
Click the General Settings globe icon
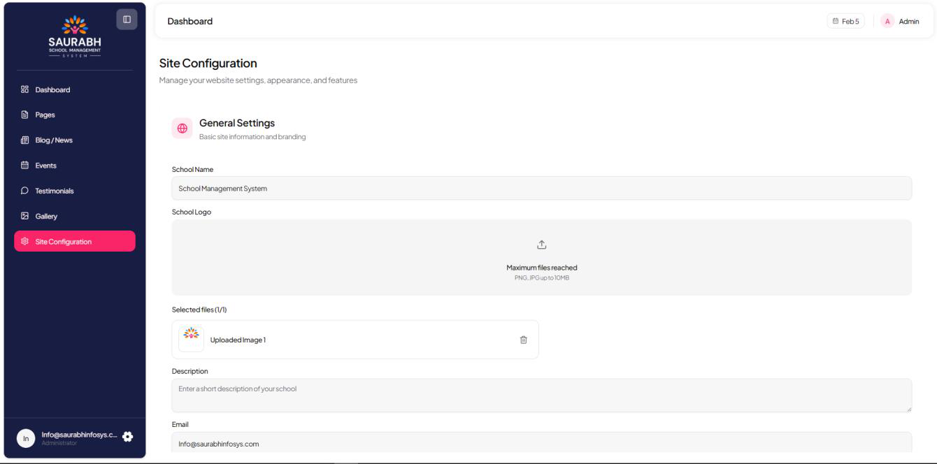coord(183,129)
